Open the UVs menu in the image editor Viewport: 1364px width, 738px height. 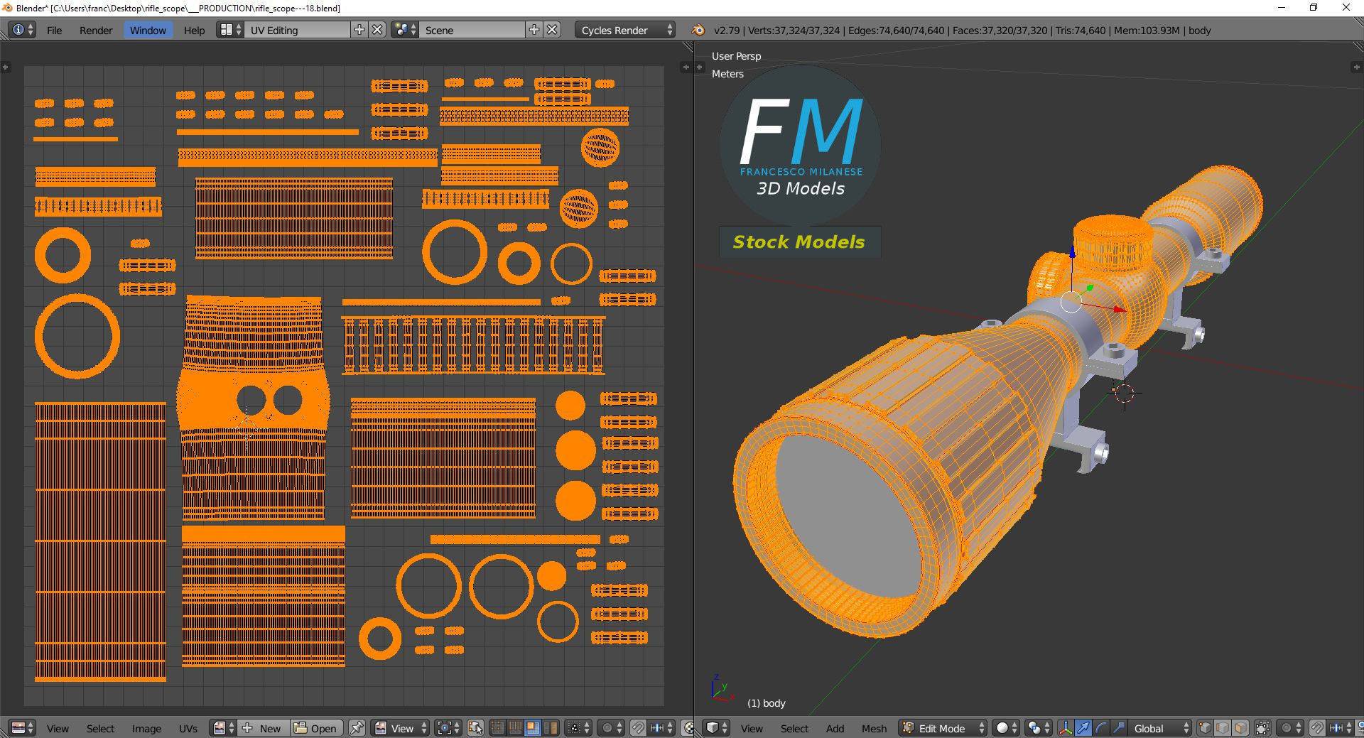188,728
